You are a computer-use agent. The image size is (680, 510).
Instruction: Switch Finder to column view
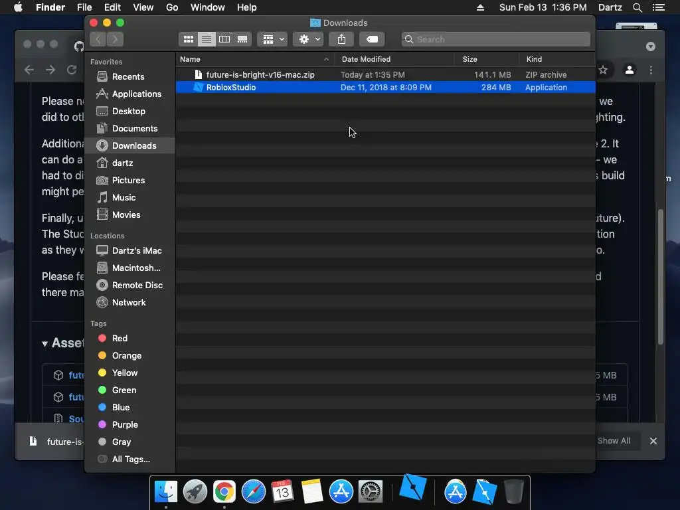pyautogui.click(x=224, y=39)
